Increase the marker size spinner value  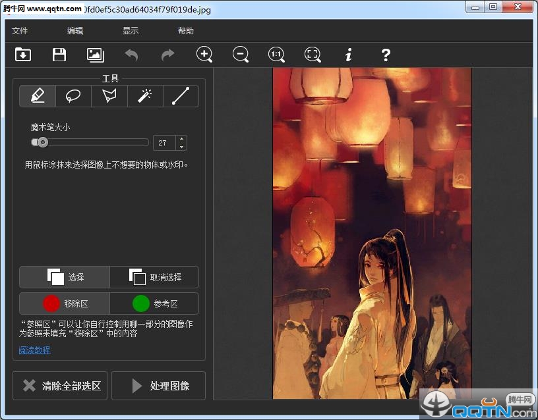click(x=181, y=139)
